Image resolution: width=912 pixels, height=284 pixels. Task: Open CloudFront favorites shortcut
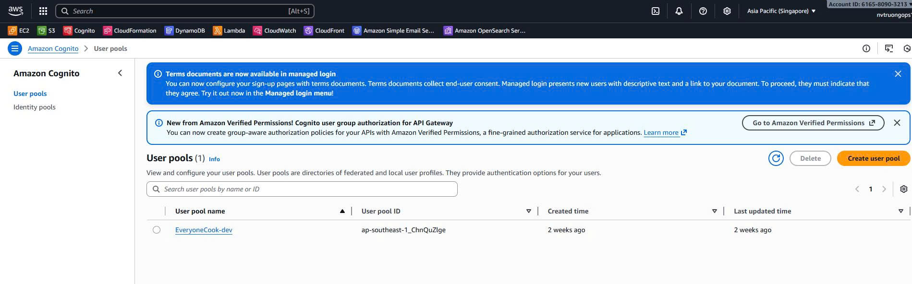(x=324, y=31)
